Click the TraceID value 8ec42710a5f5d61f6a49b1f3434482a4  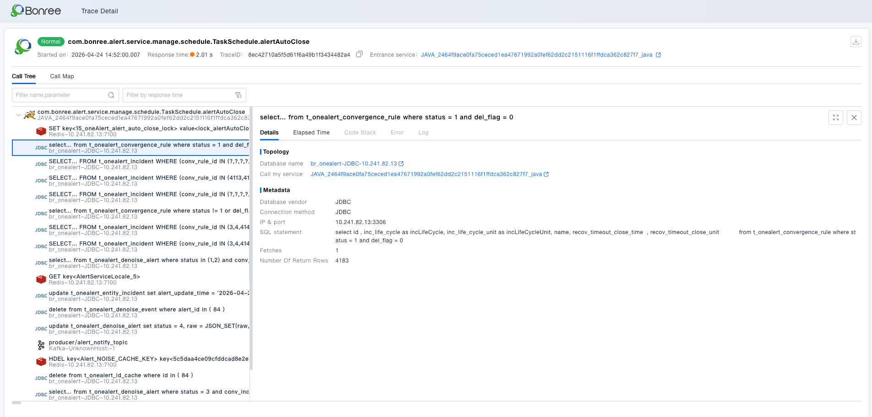click(299, 55)
